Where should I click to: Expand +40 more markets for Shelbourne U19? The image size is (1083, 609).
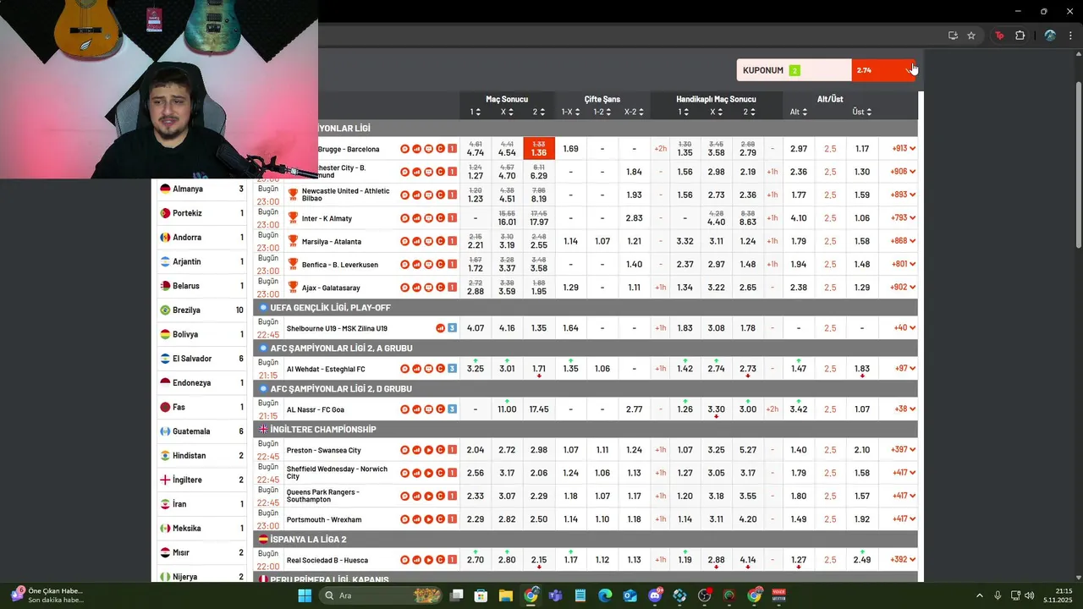tap(904, 328)
